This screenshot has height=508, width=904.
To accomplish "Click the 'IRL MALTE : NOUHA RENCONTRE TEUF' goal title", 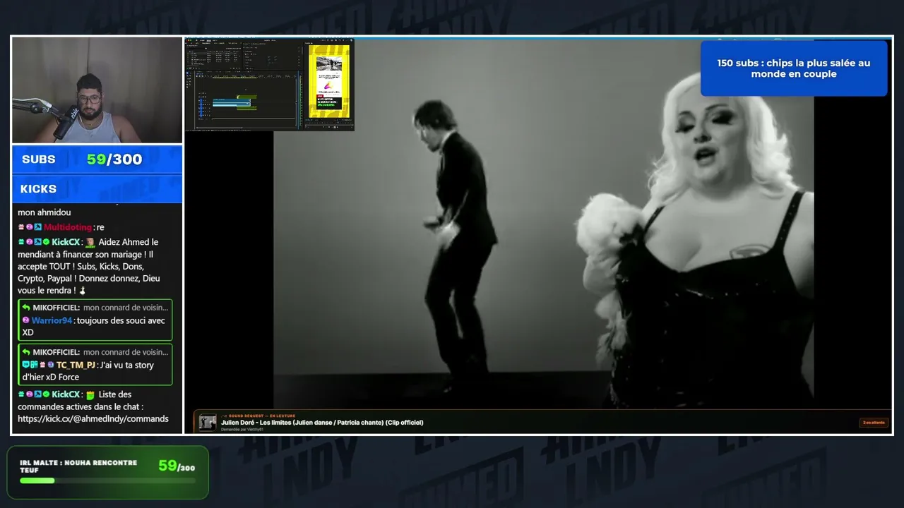I will click(78, 466).
